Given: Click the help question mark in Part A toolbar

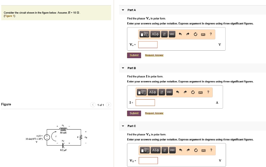Looking at the screenshot, I should pyautogui.click(x=211, y=34).
